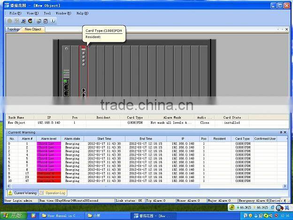Open the View menu
The image size is (293, 220).
pos(32,14)
